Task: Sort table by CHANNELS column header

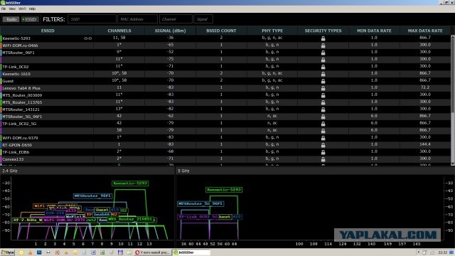Action: click(x=119, y=31)
